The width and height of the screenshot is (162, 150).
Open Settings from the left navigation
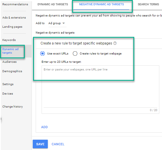(x=8, y=84)
